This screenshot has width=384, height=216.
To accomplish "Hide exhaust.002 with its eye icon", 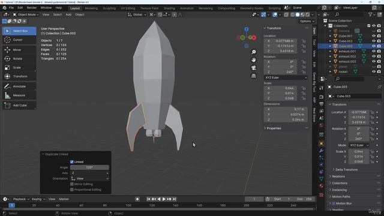I will 374,56.
